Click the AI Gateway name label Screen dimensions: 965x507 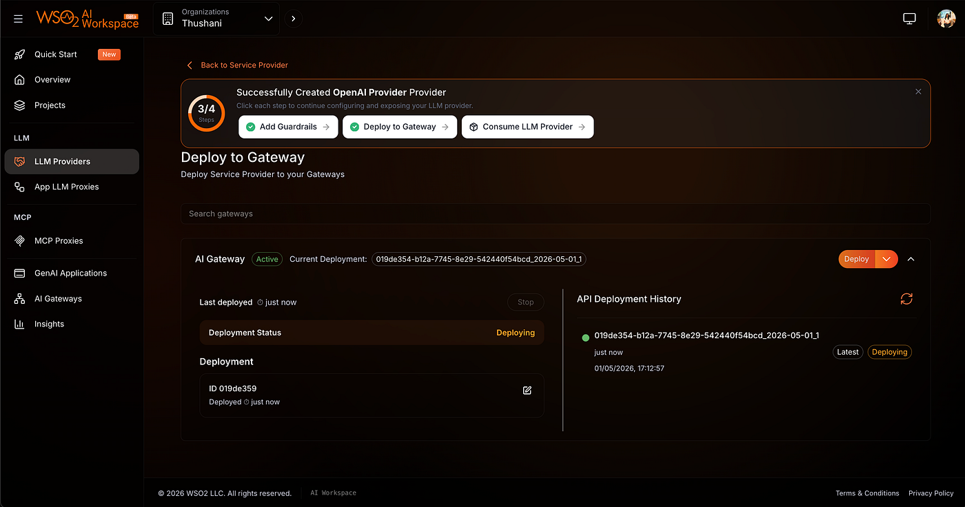(220, 259)
